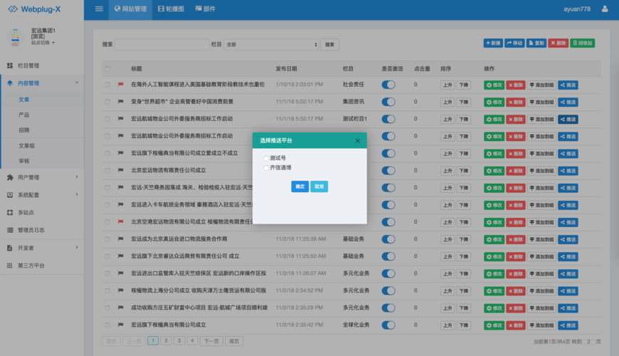Open the green 回收站 recycle bin
Image resolution: width=619 pixels, height=356 pixels.
582,43
